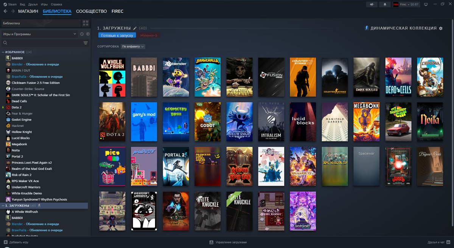This screenshot has width=454, height=248.
Task: Open the Друзья menu
Action: tap(33, 4)
